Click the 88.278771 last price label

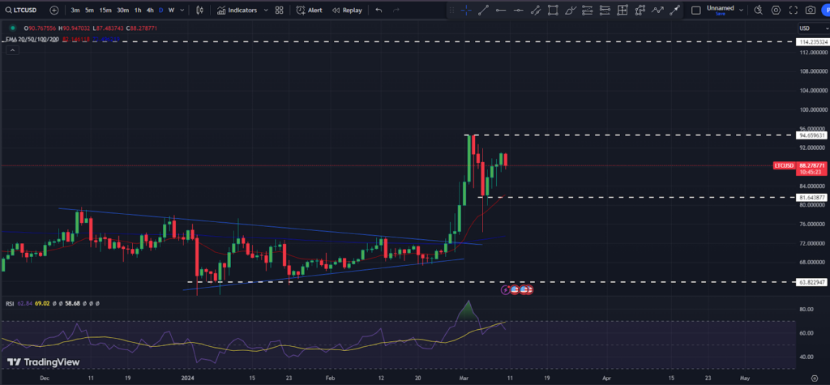click(812, 165)
